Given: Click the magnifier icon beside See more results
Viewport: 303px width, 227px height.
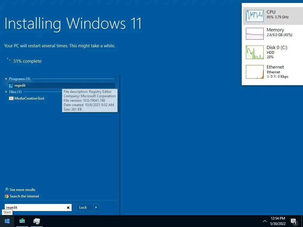Looking at the screenshot, I should coord(7,190).
